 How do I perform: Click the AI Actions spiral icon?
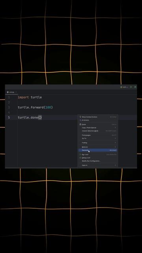[x=80, y=120]
